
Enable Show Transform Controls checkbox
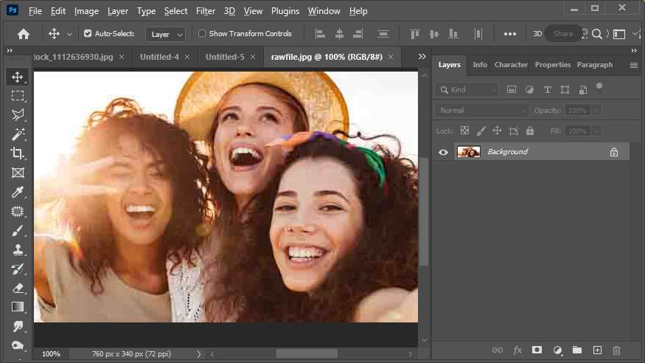(202, 33)
